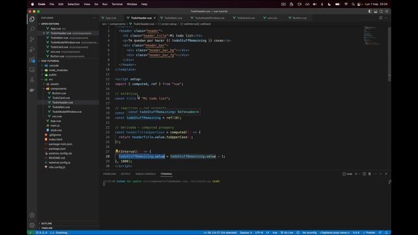Open the Explorer view in the activity bar
The image size is (418, 235).
coord(32,19)
